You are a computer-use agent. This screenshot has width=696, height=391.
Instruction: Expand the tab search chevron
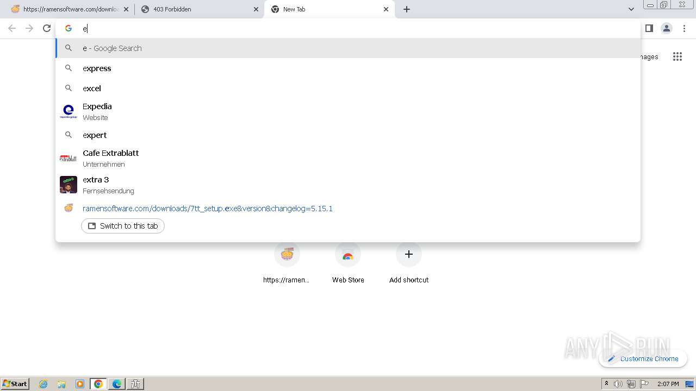click(x=631, y=9)
